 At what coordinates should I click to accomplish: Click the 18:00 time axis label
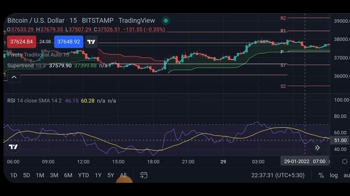(x=153, y=162)
